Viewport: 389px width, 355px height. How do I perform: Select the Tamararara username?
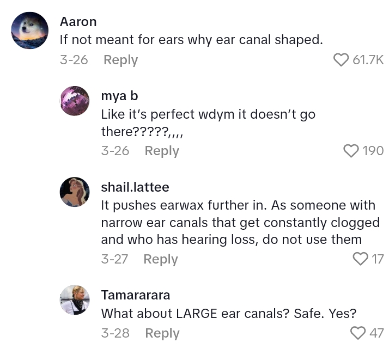click(136, 295)
